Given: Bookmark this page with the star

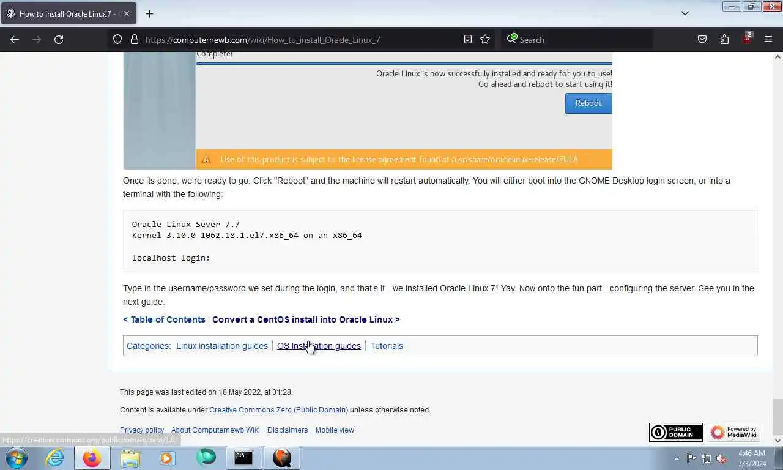Looking at the screenshot, I should pyautogui.click(x=485, y=39).
